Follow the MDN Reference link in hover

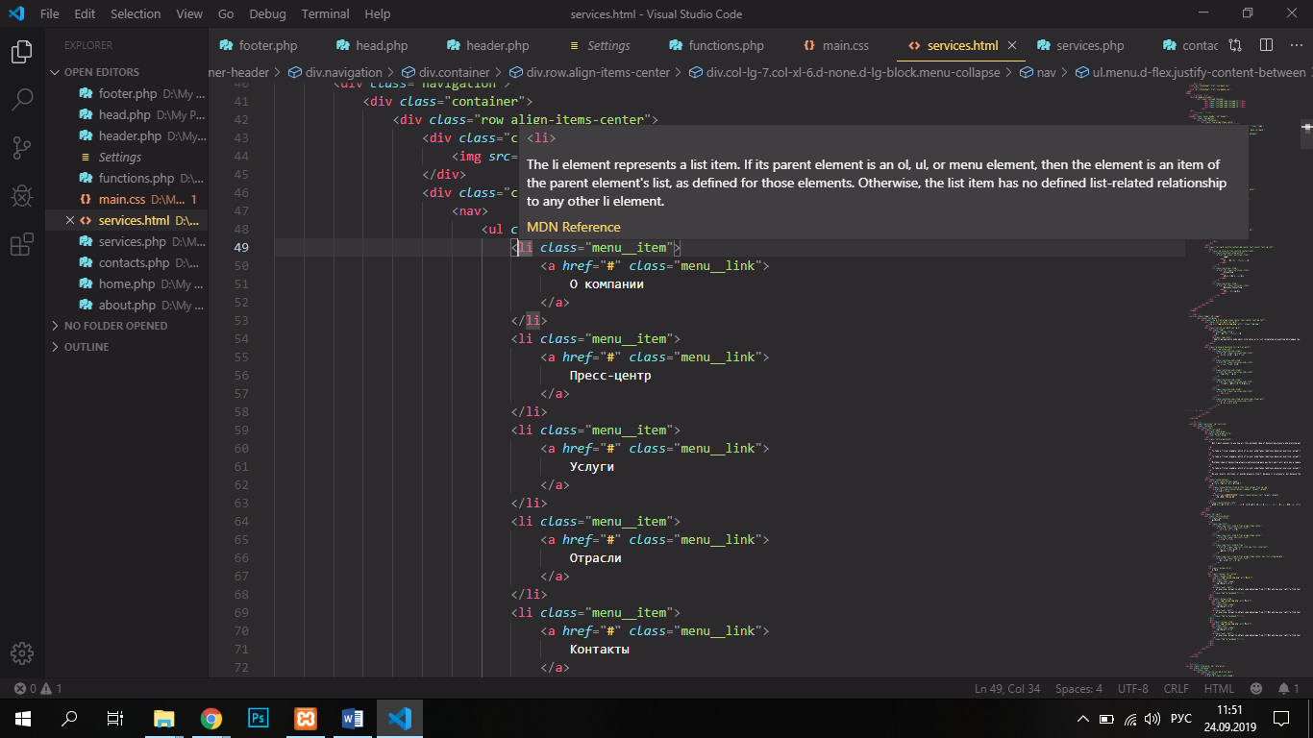(x=574, y=227)
